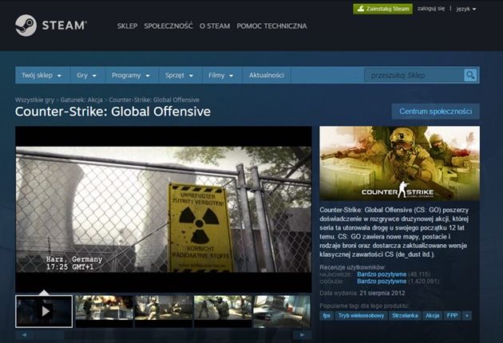503x343 pixels.
Task: Open the Twój sklep dropdown
Action: pos(41,75)
